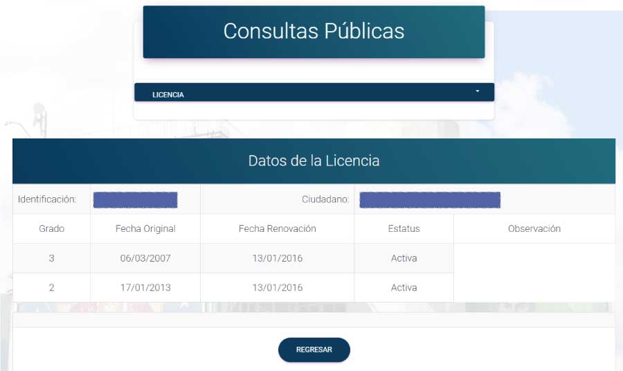Click the Fecha Original column header
Screen dimensions: 623x371
pos(145,228)
